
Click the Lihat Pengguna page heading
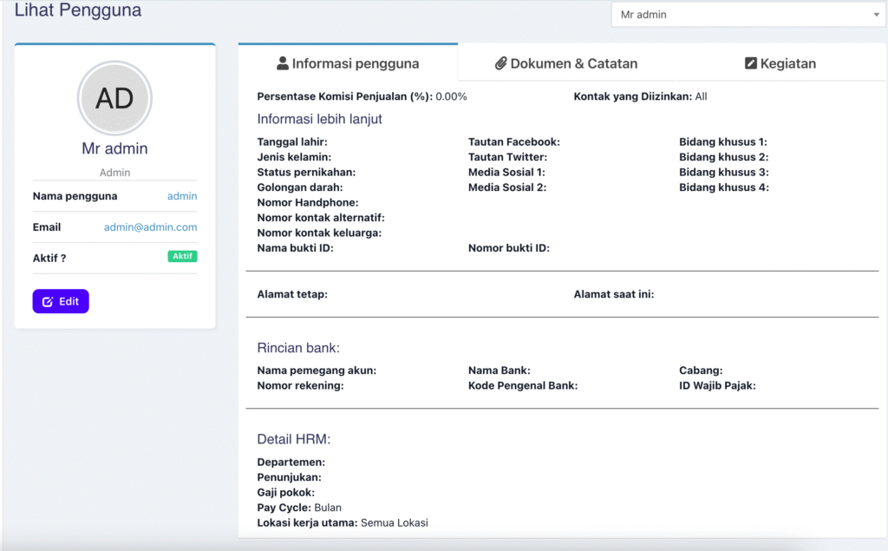point(78,11)
